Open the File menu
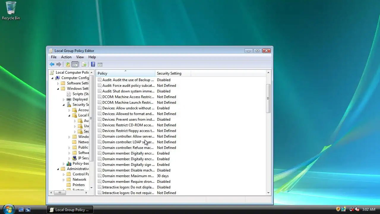This screenshot has height=214, width=380. tap(54, 57)
